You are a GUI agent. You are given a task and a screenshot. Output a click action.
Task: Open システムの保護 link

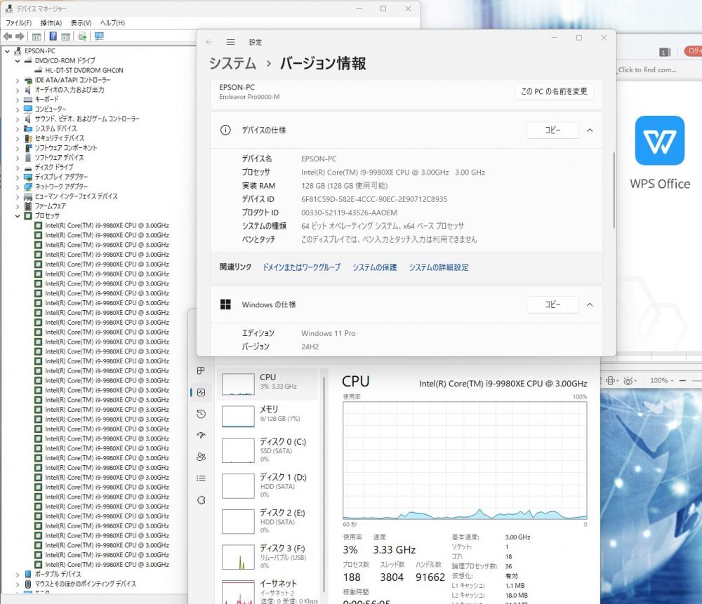374,267
